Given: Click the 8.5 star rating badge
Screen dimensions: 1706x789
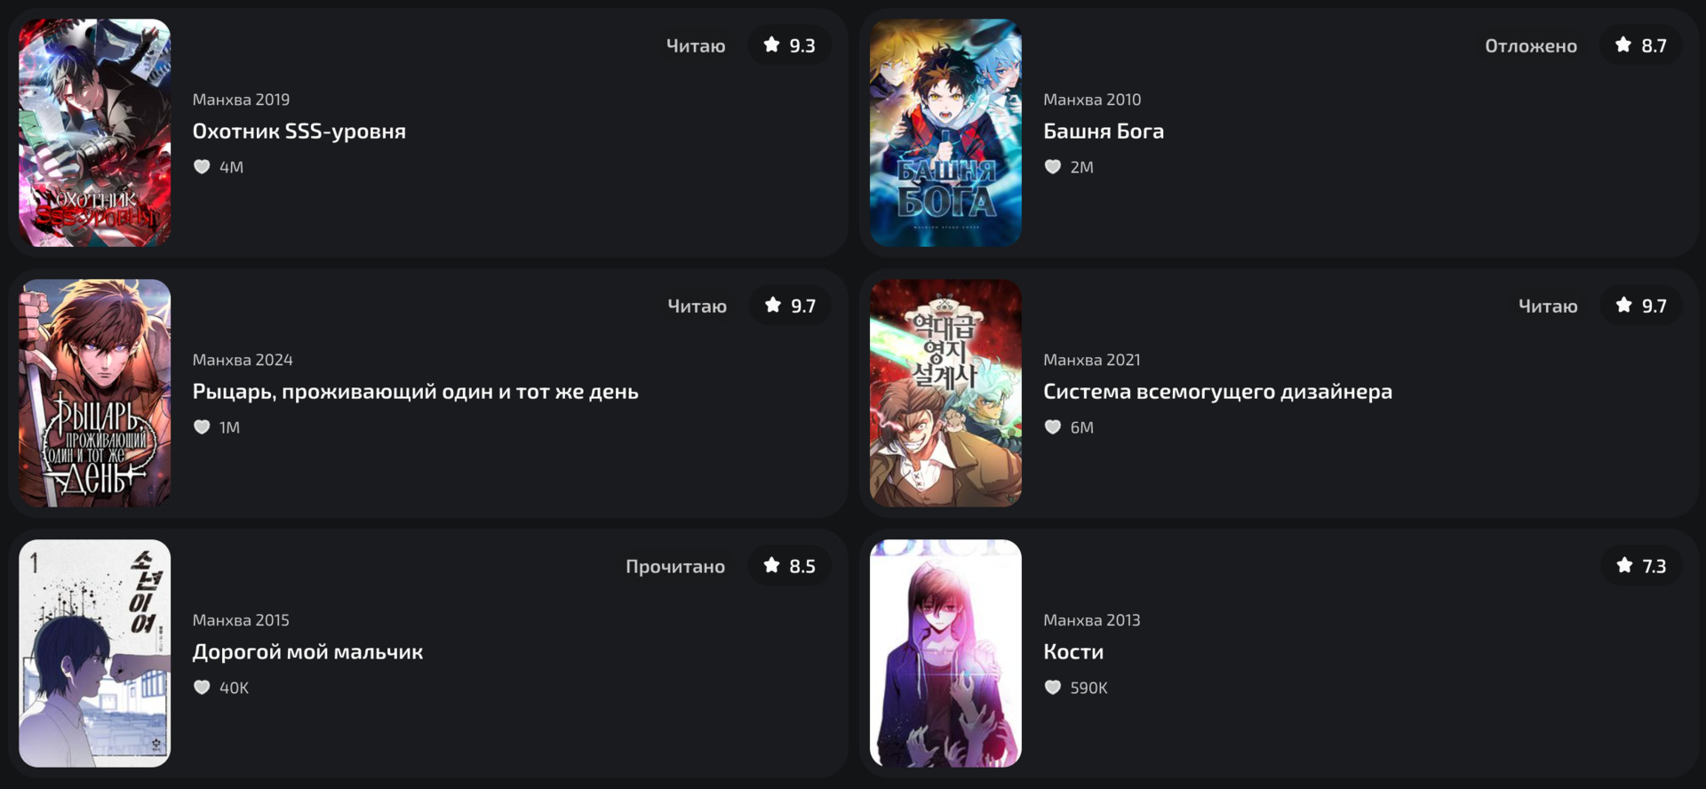Looking at the screenshot, I should tap(789, 566).
